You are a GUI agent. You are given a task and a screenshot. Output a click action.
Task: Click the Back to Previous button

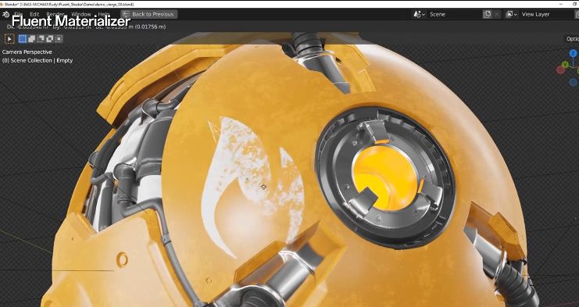pyautogui.click(x=148, y=14)
